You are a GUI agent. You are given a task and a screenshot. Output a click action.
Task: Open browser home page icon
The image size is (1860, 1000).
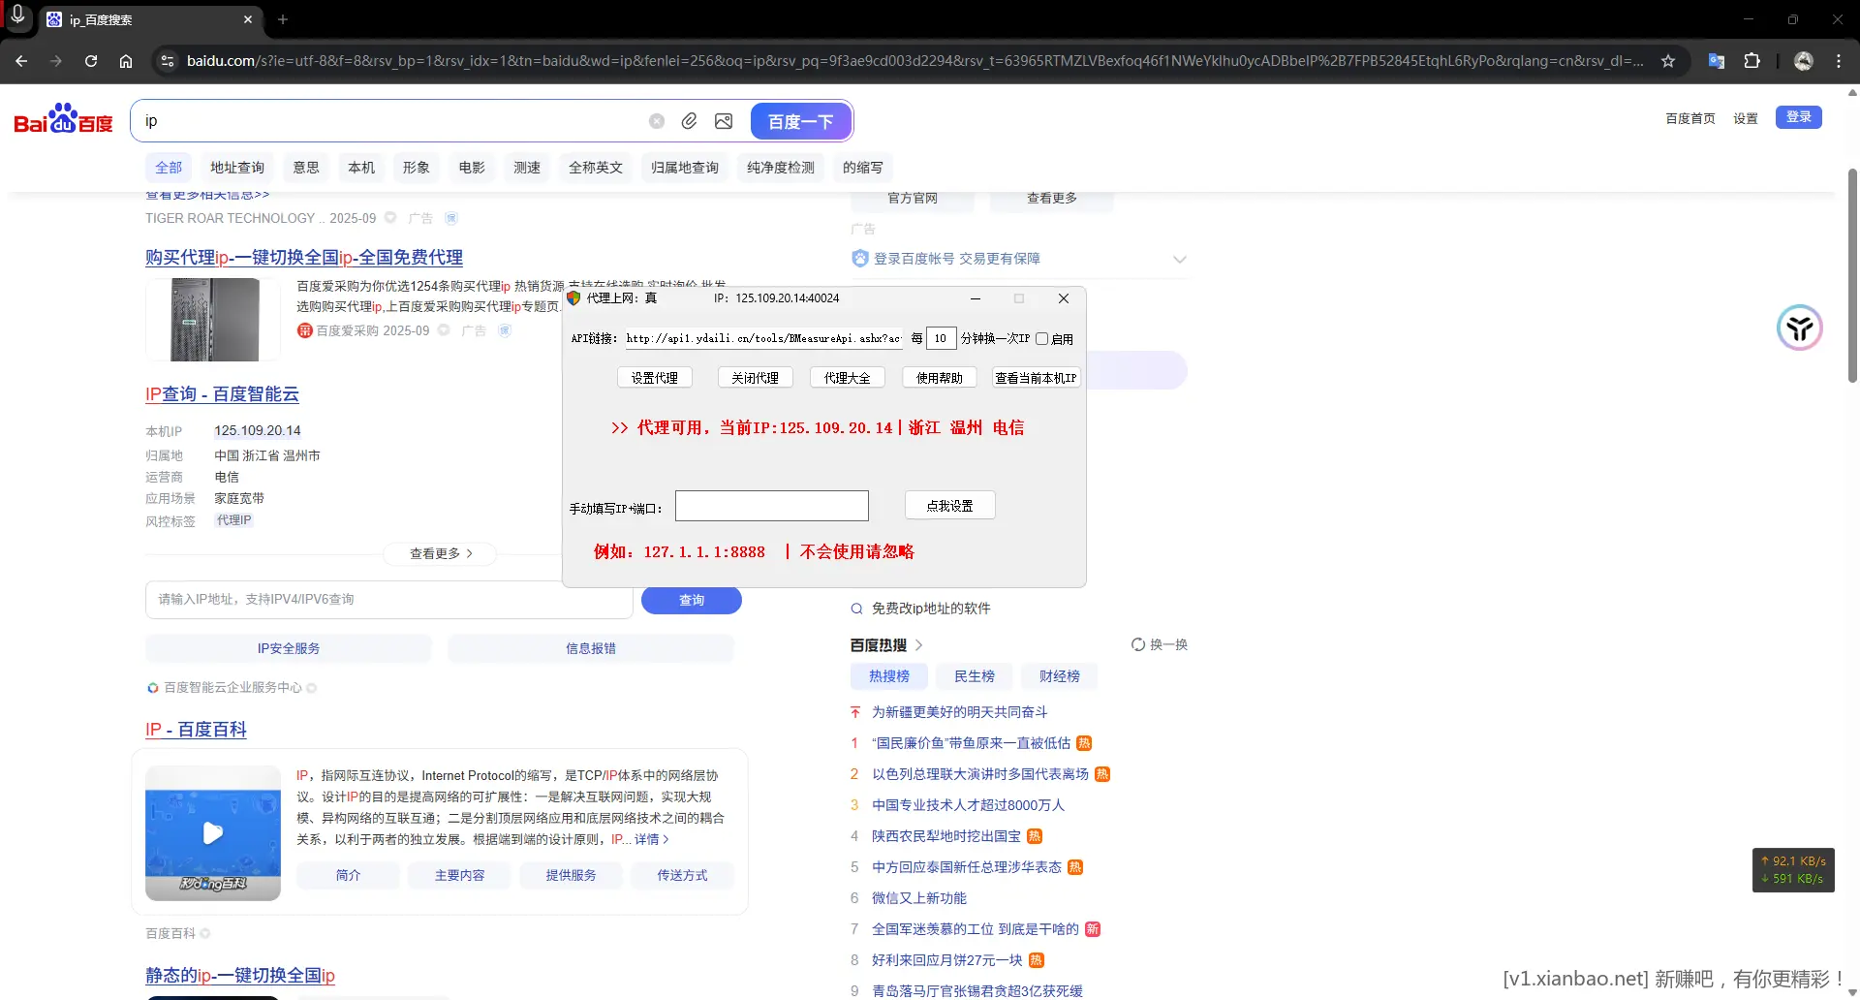126,60
